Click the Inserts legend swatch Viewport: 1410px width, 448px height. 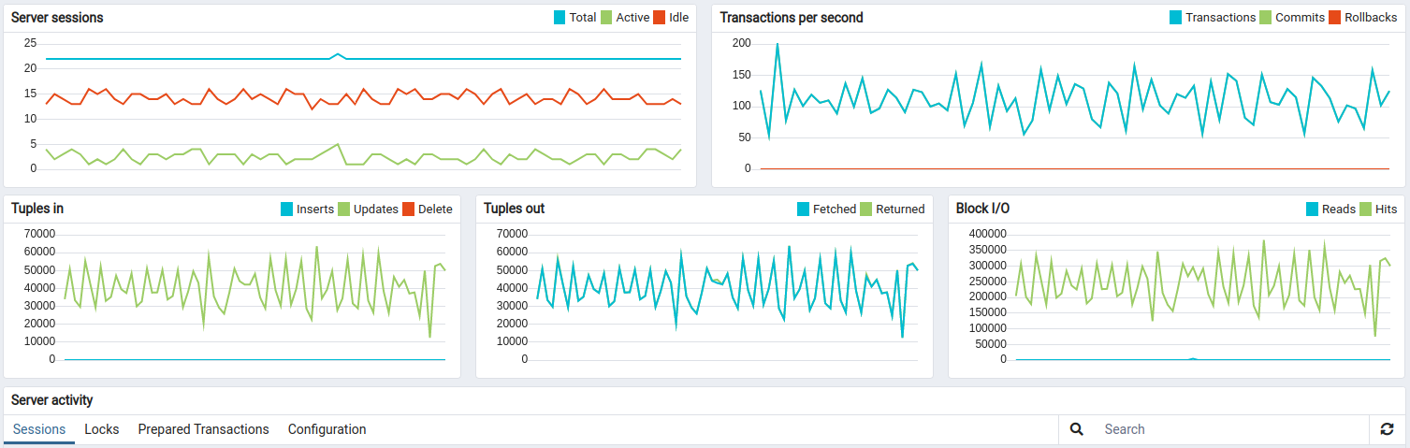(286, 210)
